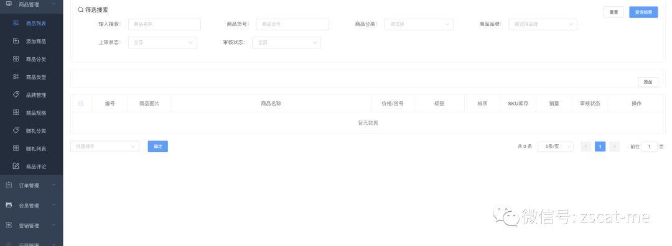The image size is (672, 246).
Task: Tick the select-all checkbox in table header
Action: pos(80,103)
